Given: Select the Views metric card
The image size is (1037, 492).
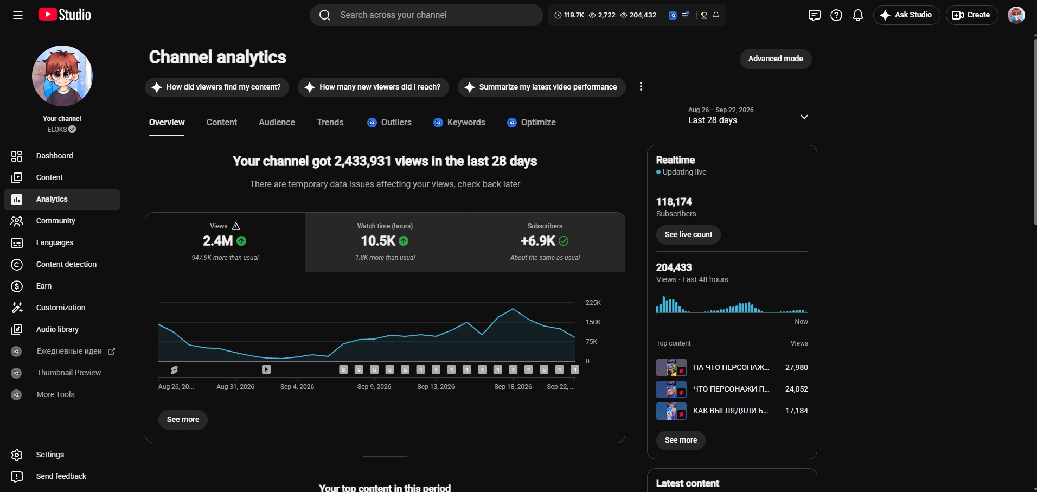Looking at the screenshot, I should (x=225, y=242).
